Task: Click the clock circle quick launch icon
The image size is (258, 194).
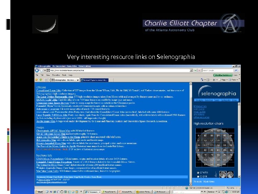Action: [62, 192]
